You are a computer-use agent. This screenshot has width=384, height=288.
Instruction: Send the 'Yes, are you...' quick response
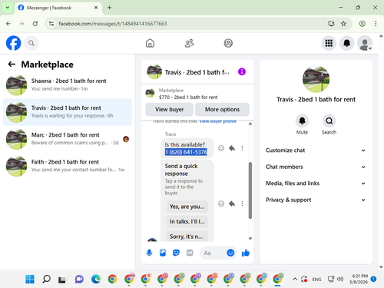tap(187, 207)
